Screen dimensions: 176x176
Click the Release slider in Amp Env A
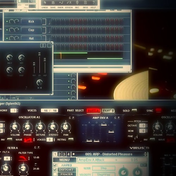[x=111, y=132]
